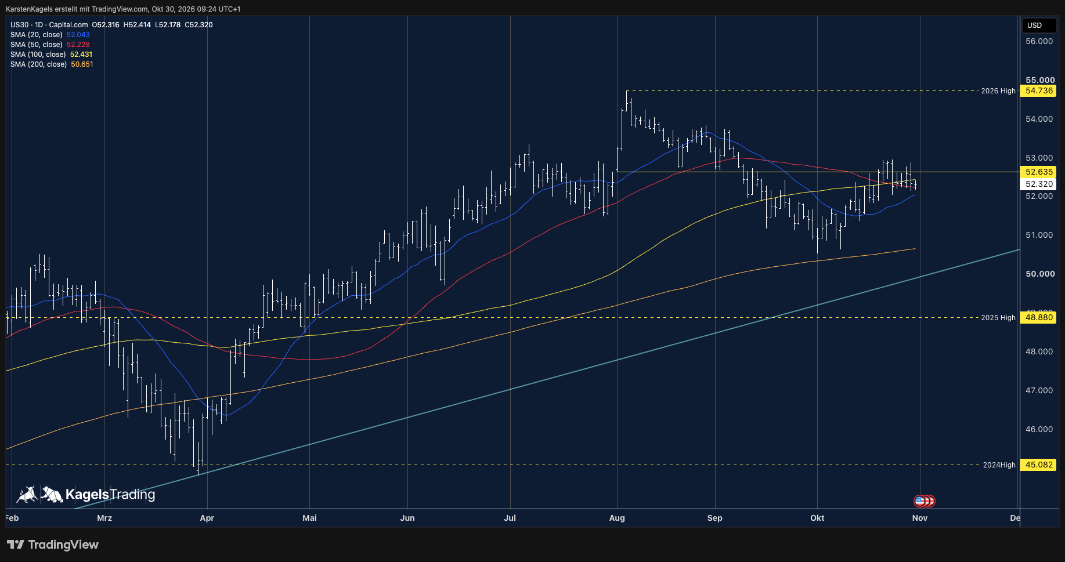Select the SMA (50, close) indicator legend

point(50,45)
